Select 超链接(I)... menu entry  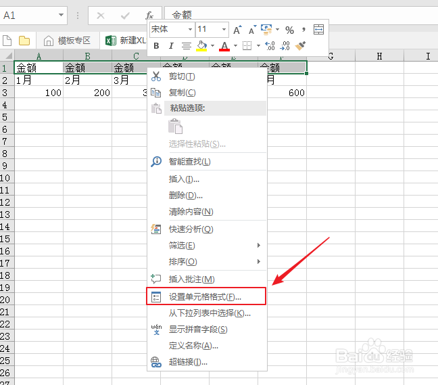pyautogui.click(x=207, y=362)
